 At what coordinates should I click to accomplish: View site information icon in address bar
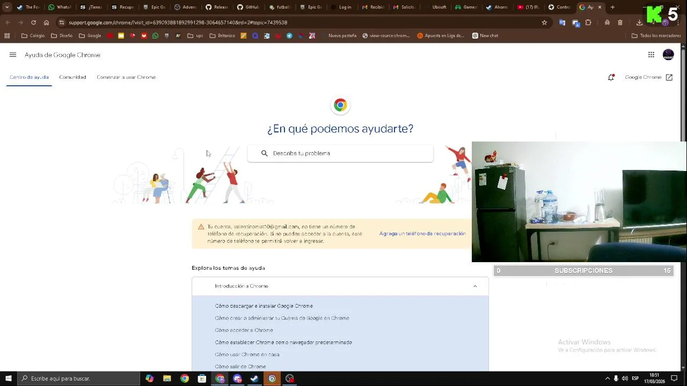pyautogui.click(x=62, y=23)
